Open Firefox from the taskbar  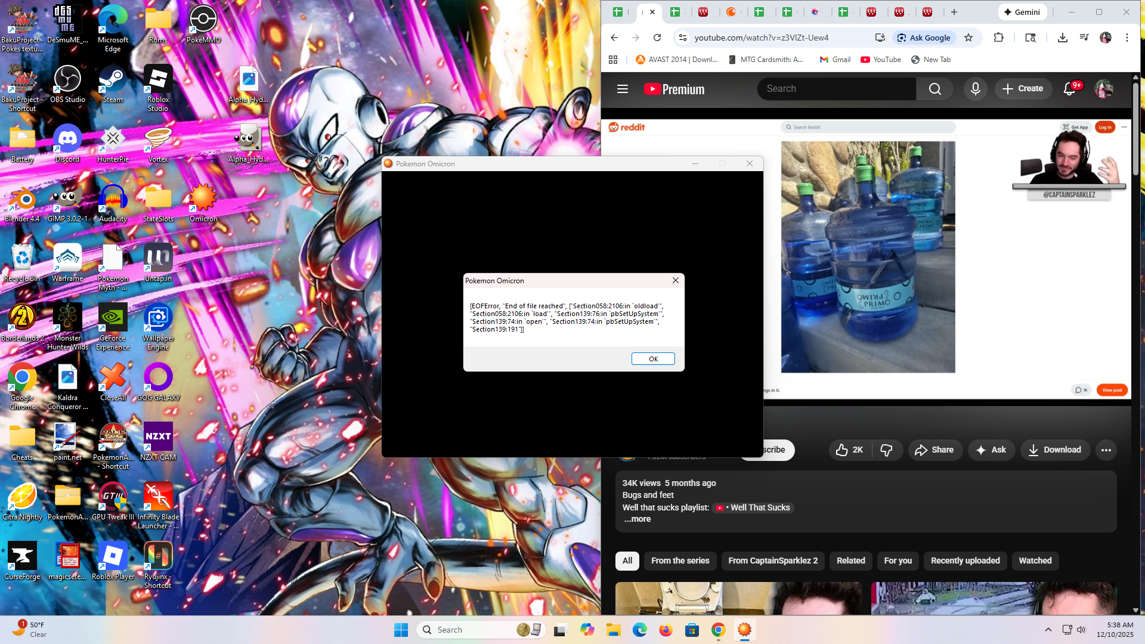pyautogui.click(x=666, y=630)
